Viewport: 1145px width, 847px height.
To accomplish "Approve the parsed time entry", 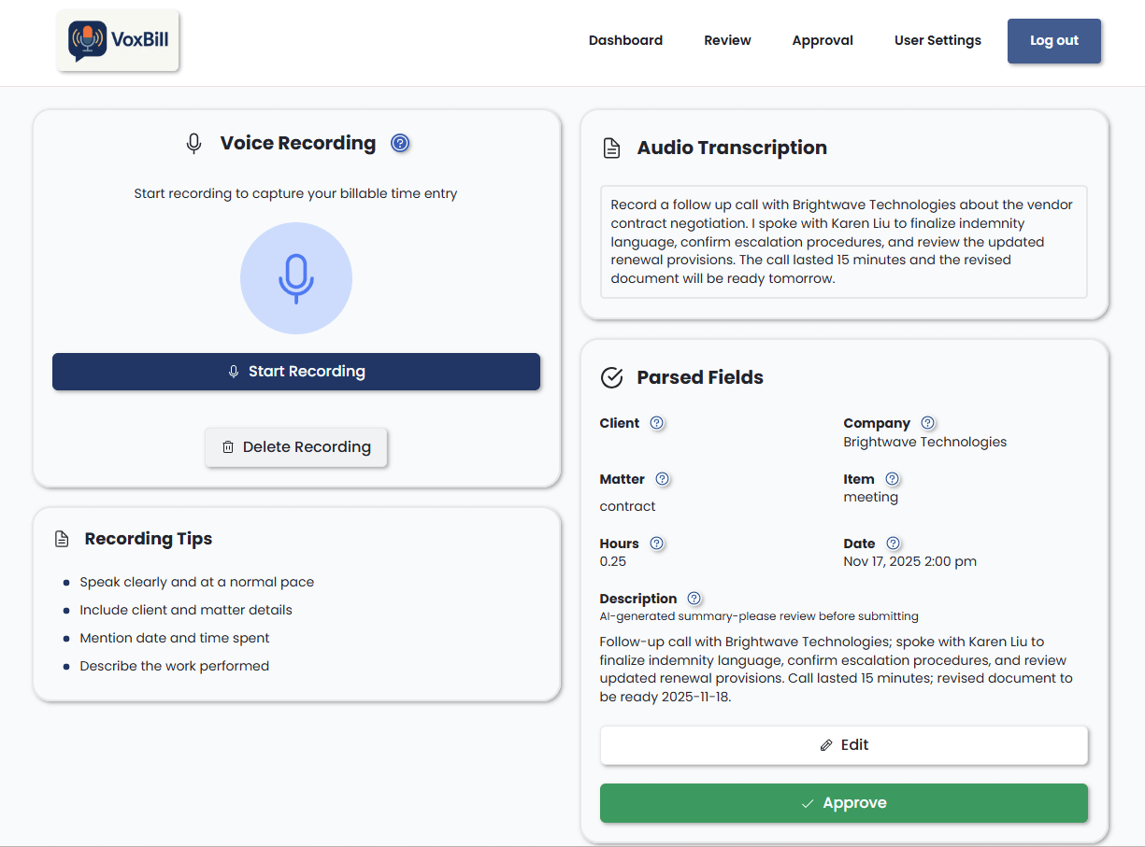I will pyautogui.click(x=843, y=803).
